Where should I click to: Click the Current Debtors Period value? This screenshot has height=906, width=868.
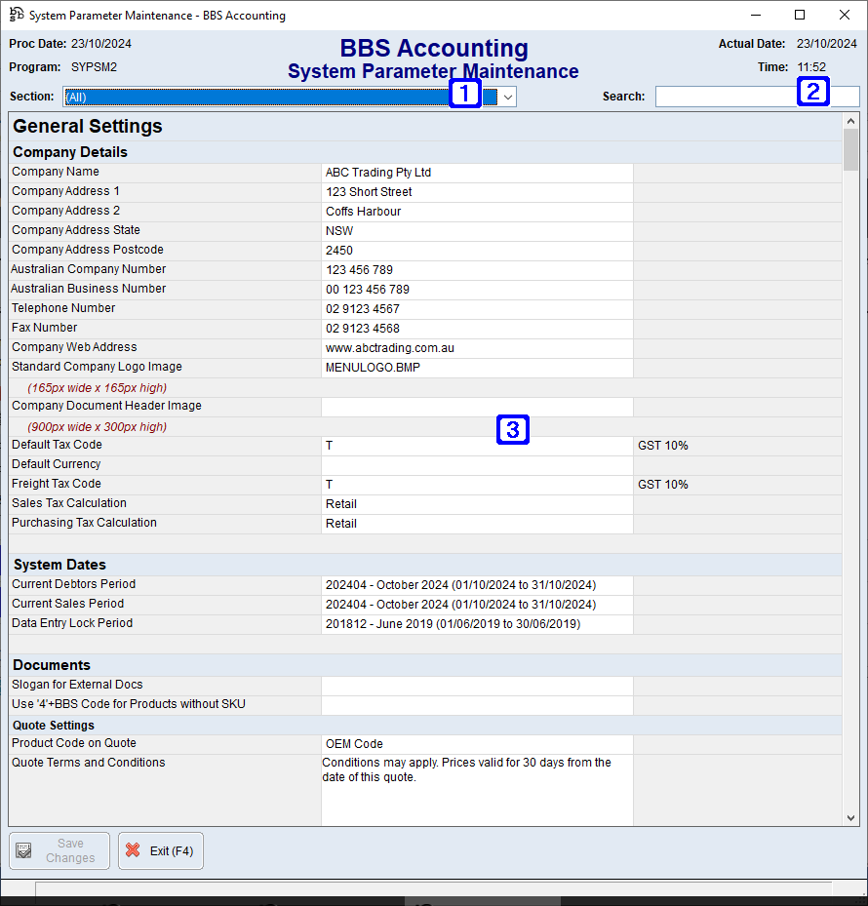[x=476, y=585]
